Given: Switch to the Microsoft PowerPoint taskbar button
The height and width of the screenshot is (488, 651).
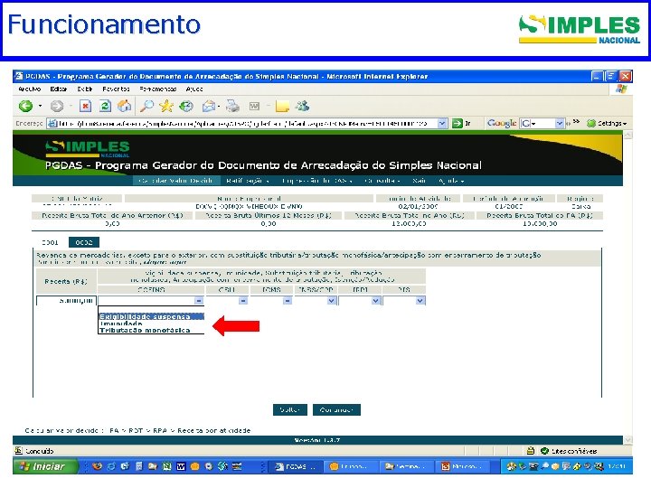Looking at the screenshot, I should 464,466.
